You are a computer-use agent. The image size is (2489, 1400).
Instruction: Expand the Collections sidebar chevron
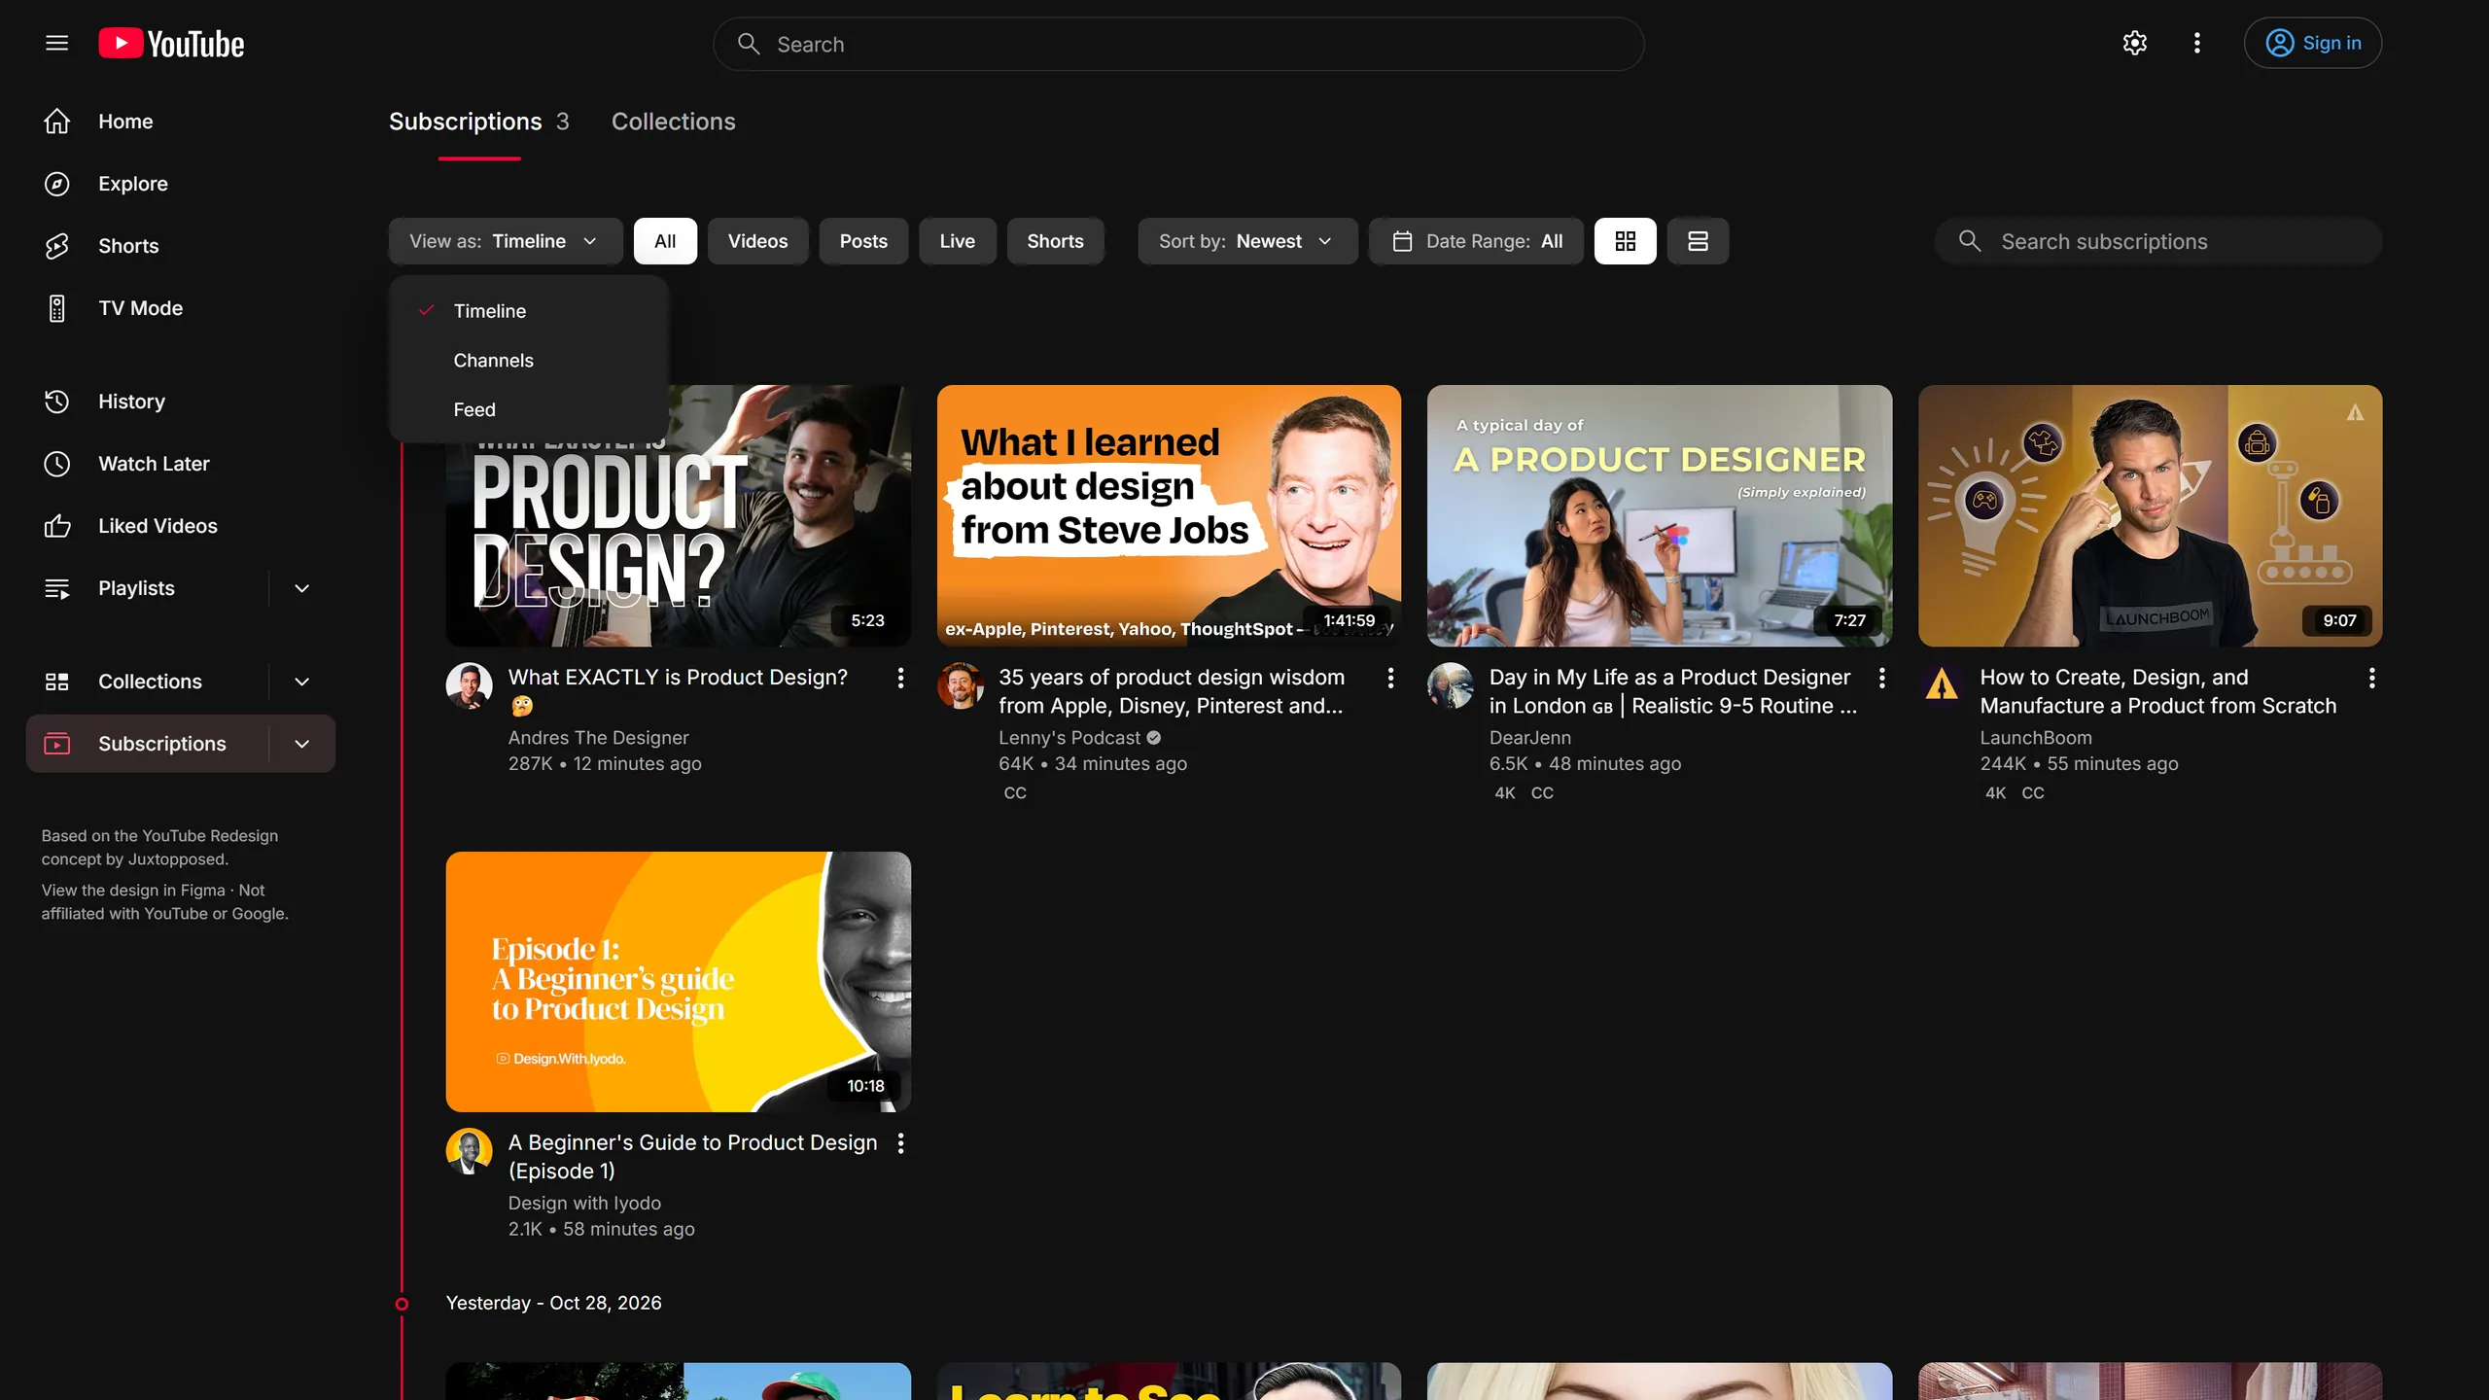click(301, 682)
